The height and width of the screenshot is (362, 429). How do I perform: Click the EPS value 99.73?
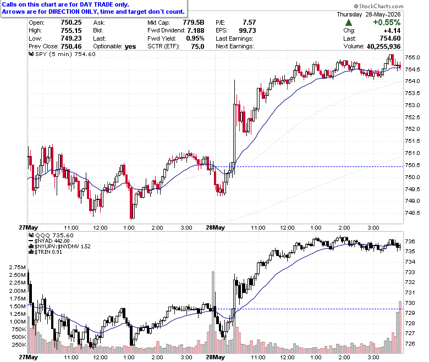pyautogui.click(x=248, y=31)
